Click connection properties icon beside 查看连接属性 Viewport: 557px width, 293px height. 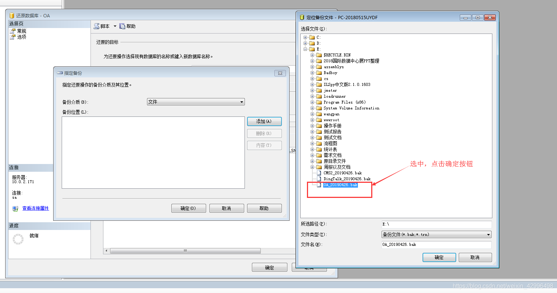[x=15, y=209]
